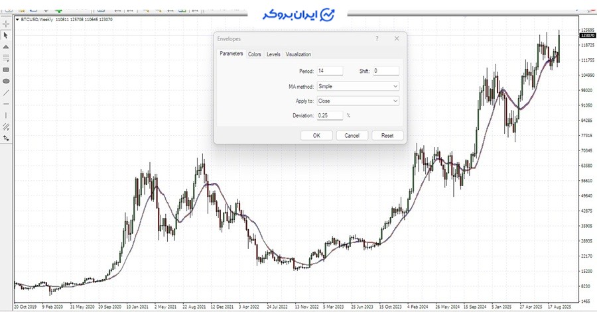The height and width of the screenshot is (312, 597).
Task: Expand the BTCUSD,Weekly chart title arrow
Action: tap(19, 20)
